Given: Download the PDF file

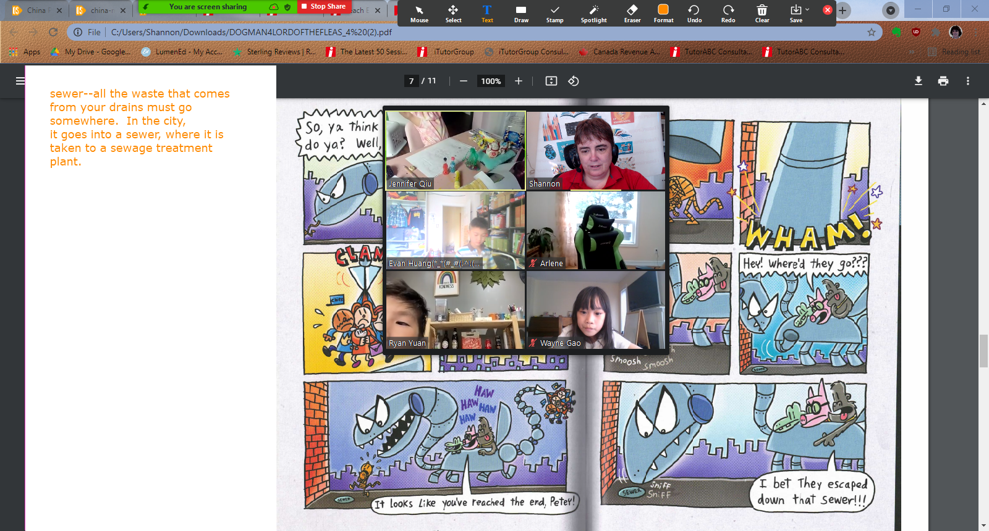Looking at the screenshot, I should click(x=919, y=81).
